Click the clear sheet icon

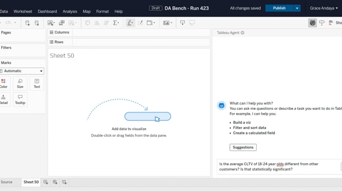(x=71, y=23)
